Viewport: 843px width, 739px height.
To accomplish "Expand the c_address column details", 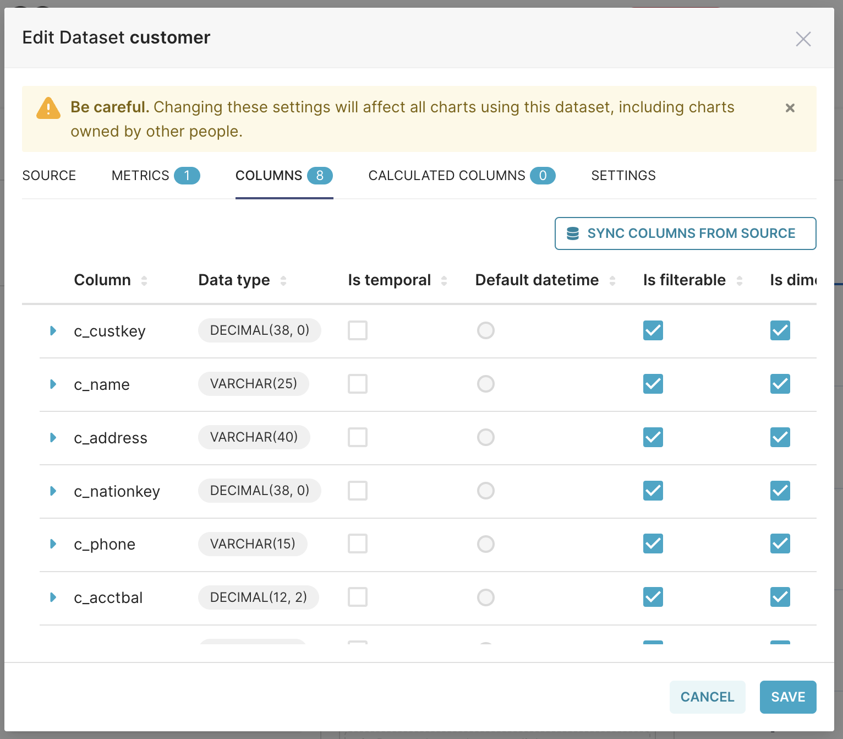I will pos(53,437).
